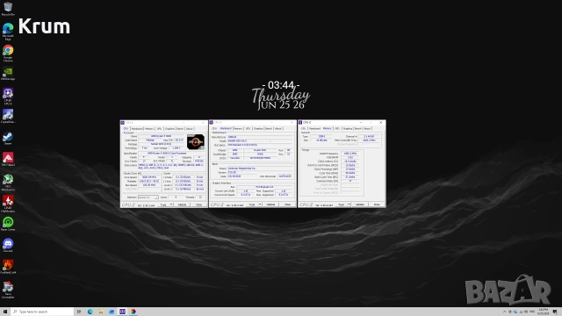The width and height of the screenshot is (562, 316).
Task: Launch Microsoft Edge from the desktop
Action: click(8, 32)
